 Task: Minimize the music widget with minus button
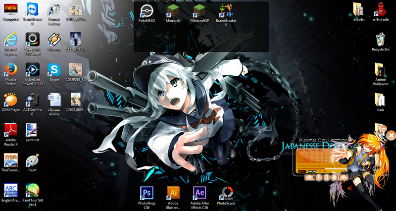tap(383, 128)
